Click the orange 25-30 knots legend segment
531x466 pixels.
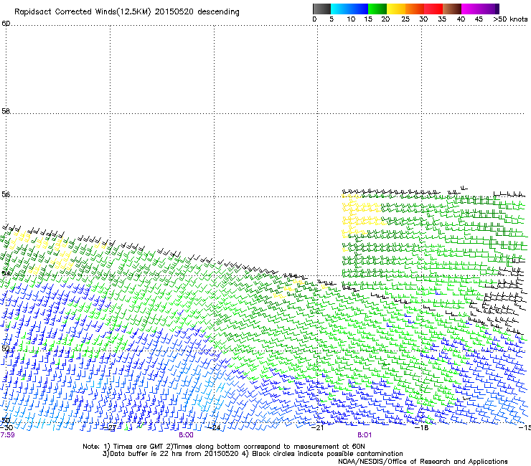coord(415,9)
